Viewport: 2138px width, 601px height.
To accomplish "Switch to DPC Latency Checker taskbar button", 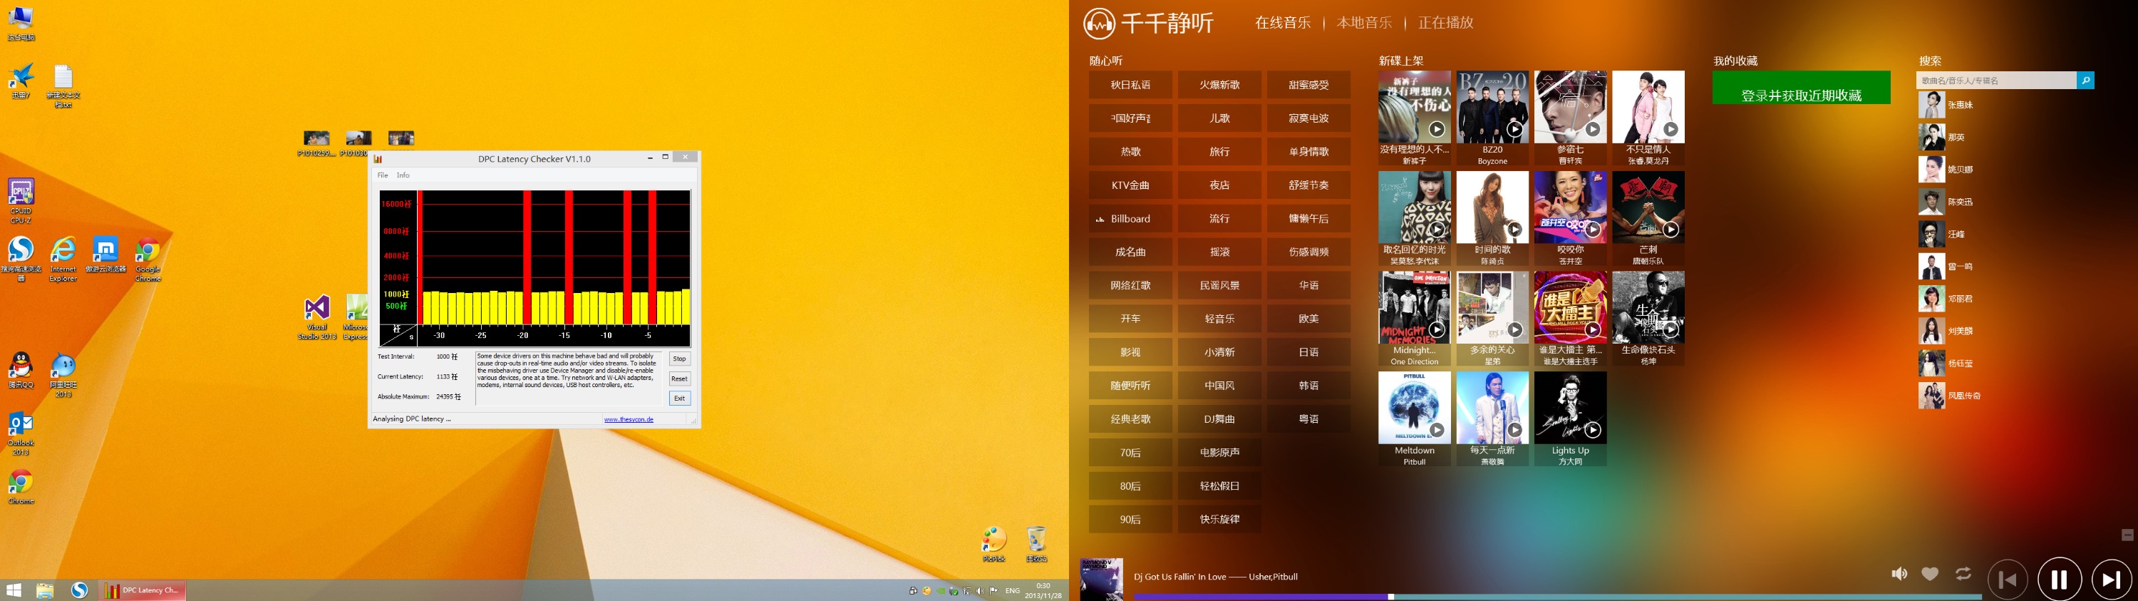I will (x=142, y=590).
